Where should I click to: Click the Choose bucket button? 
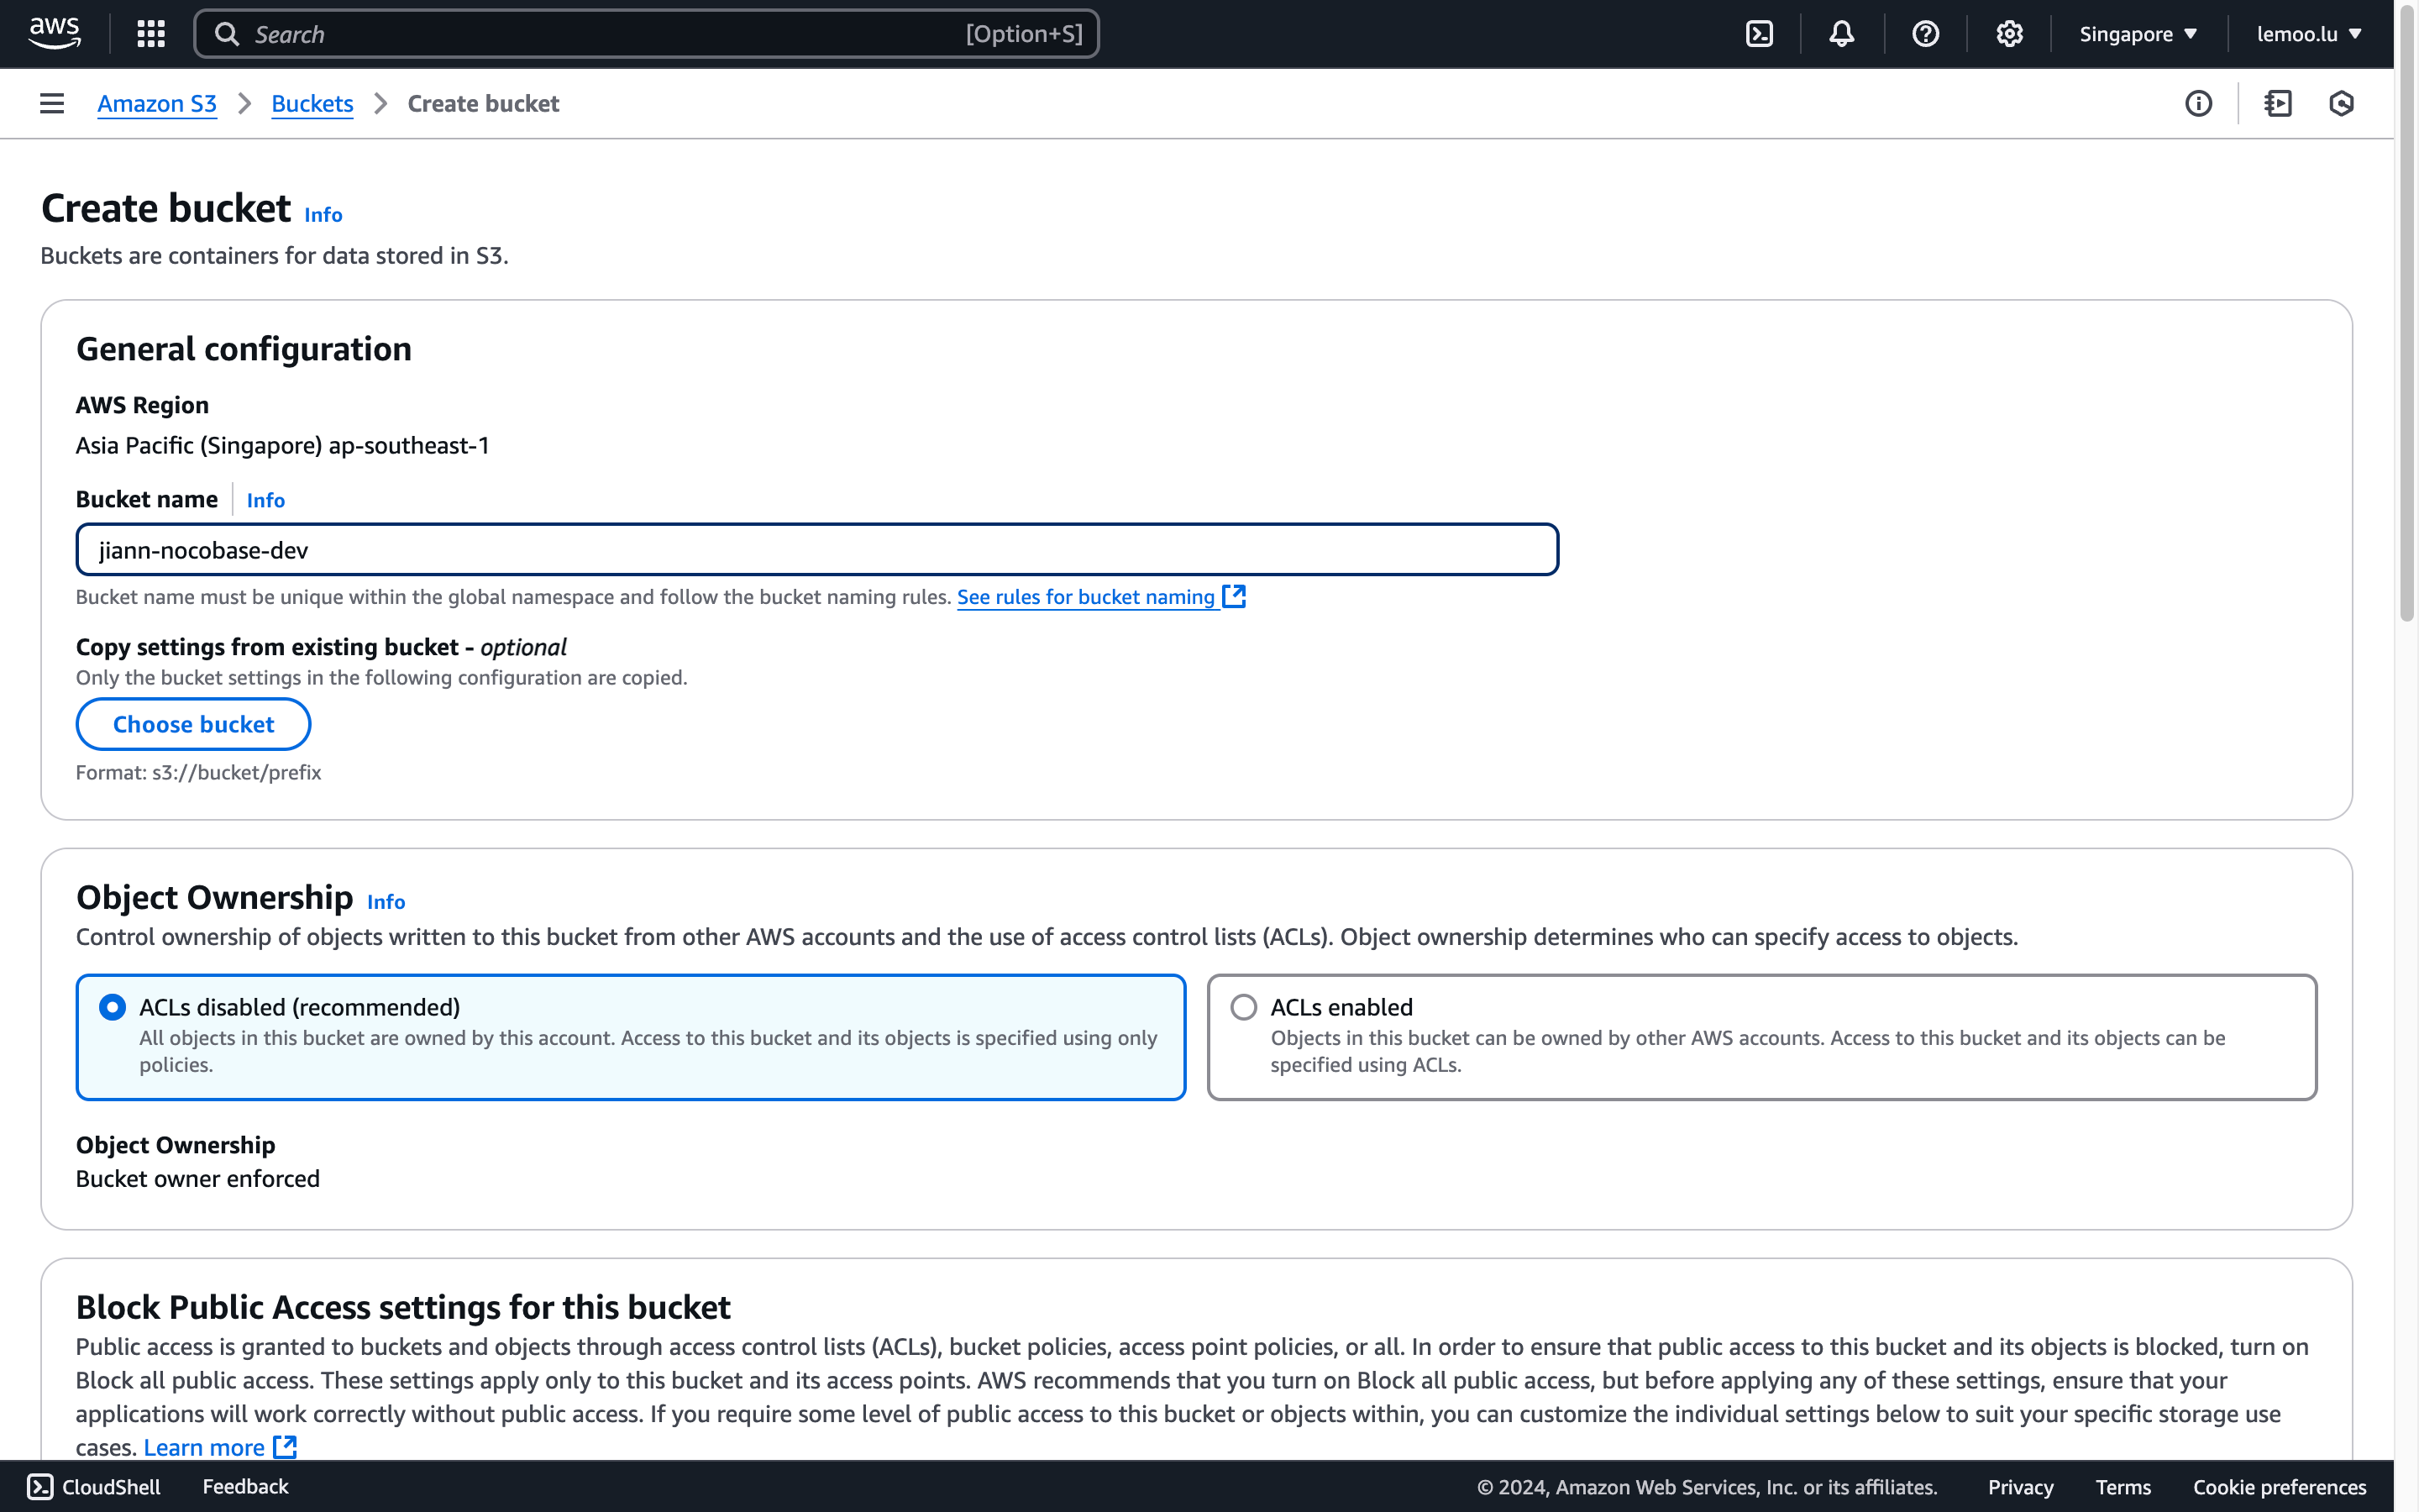tap(193, 724)
